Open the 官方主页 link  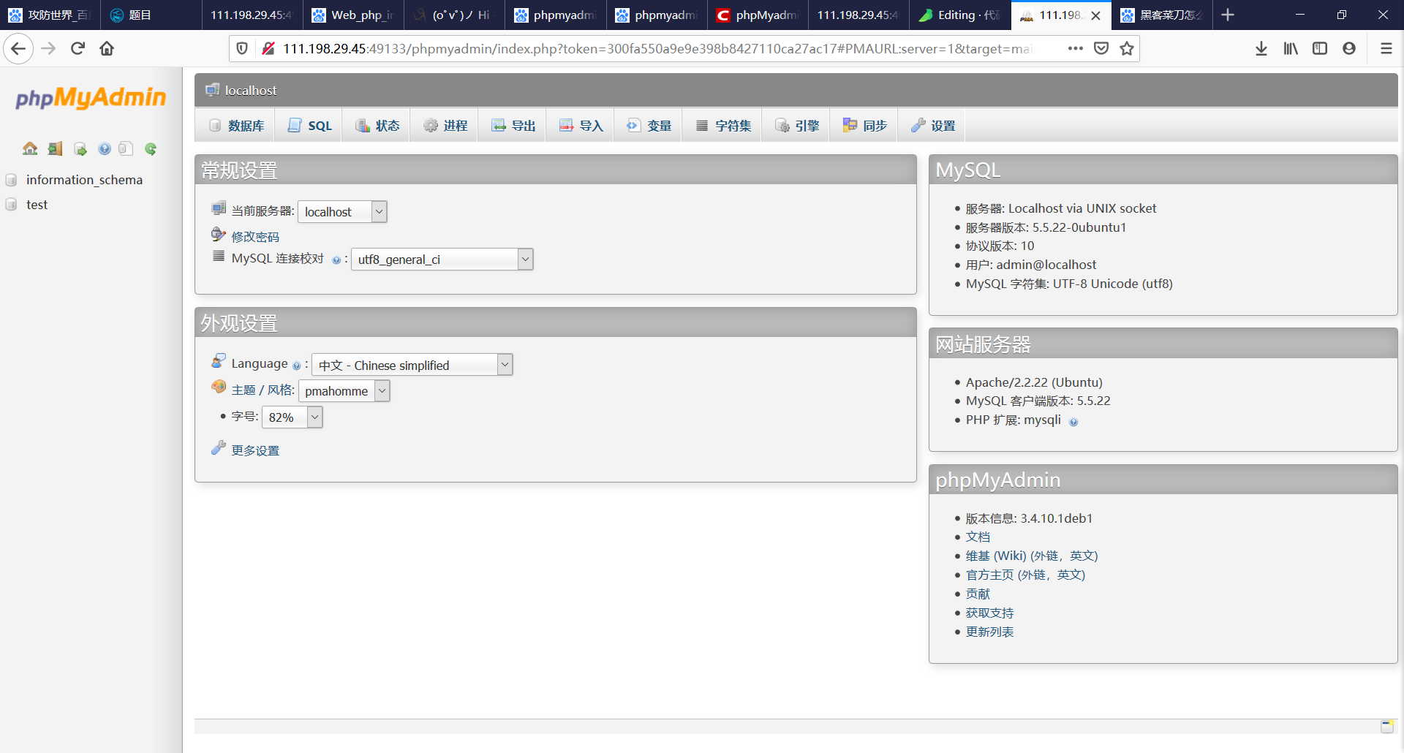coord(1025,575)
